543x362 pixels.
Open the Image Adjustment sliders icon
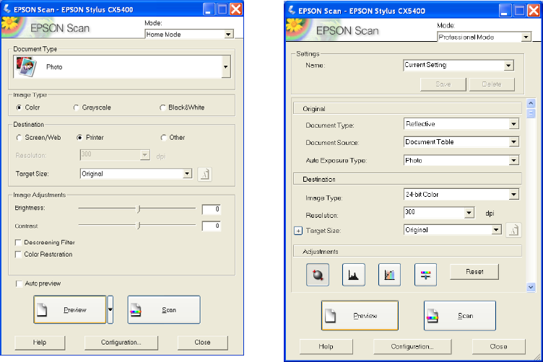(x=425, y=274)
